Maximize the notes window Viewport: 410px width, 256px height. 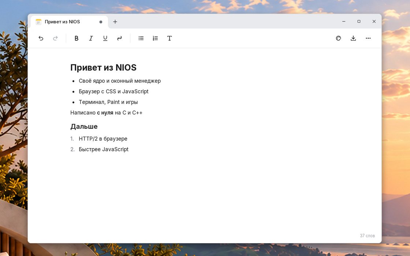359,22
